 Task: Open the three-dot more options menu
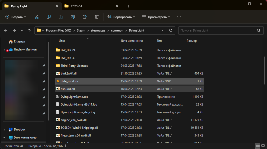pos(179,17)
